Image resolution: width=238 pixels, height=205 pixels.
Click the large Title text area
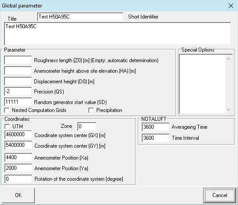[117, 34]
